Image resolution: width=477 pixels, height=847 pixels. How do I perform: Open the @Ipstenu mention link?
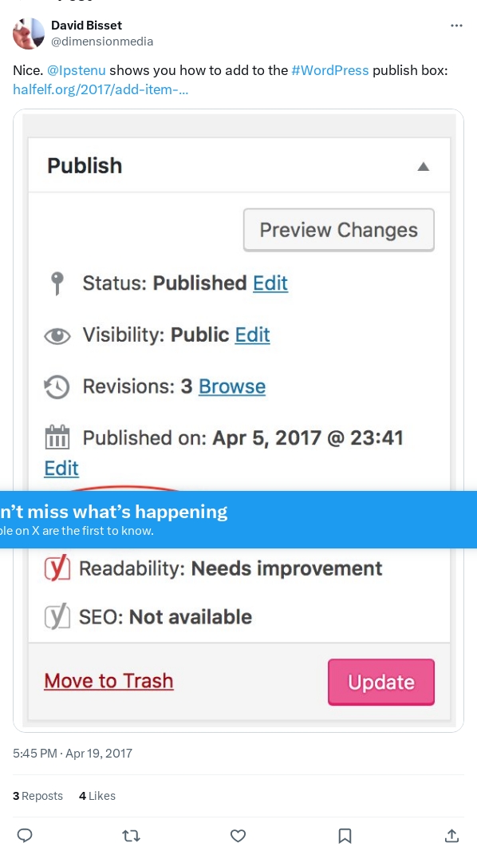coord(77,70)
